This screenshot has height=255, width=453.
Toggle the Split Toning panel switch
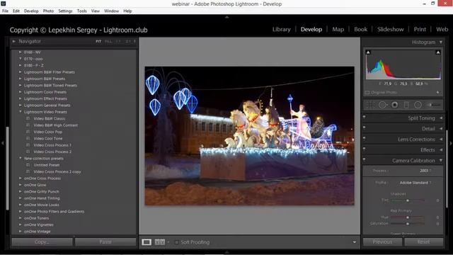point(364,118)
